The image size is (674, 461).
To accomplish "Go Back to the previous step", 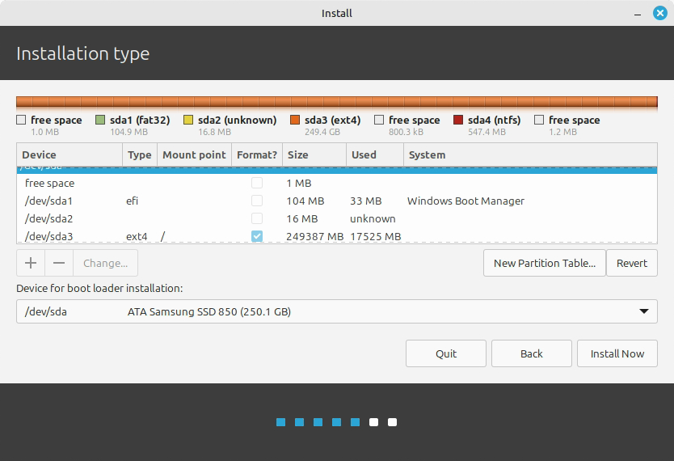I will [x=531, y=353].
